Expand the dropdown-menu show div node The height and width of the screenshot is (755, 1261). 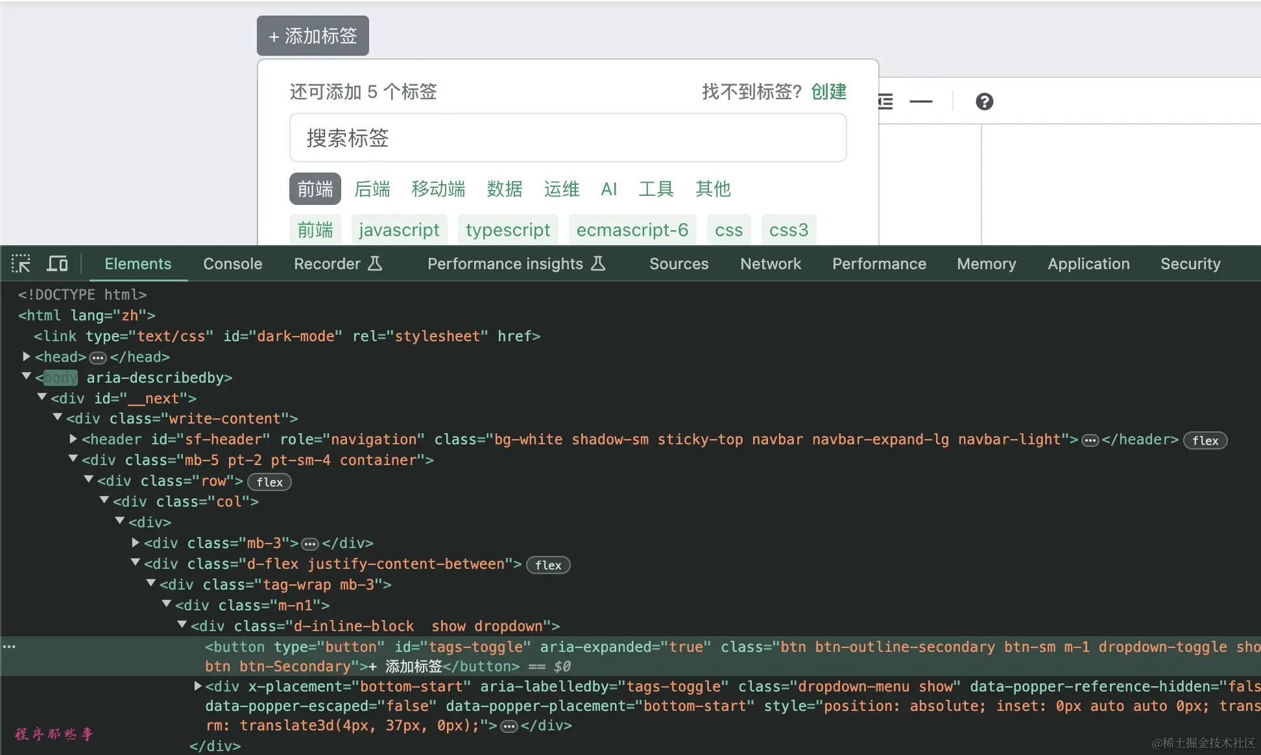click(x=198, y=686)
